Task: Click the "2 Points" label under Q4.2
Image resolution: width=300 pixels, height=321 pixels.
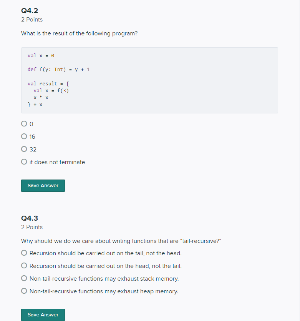Action: (31, 19)
